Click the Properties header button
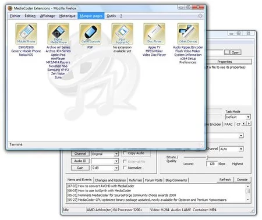262x220 pixels. (229, 62)
